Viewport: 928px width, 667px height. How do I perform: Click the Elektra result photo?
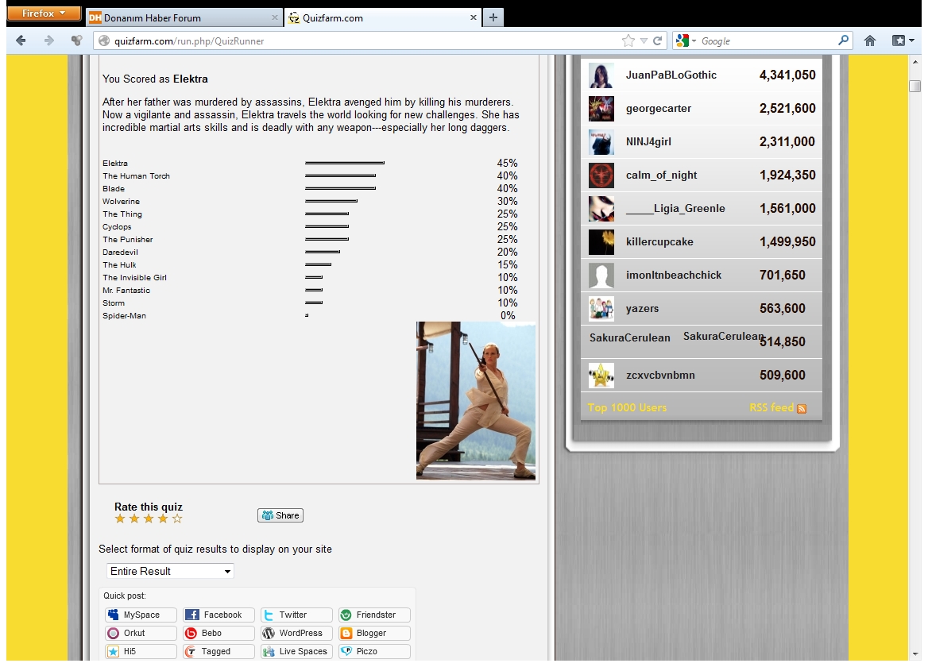point(476,400)
